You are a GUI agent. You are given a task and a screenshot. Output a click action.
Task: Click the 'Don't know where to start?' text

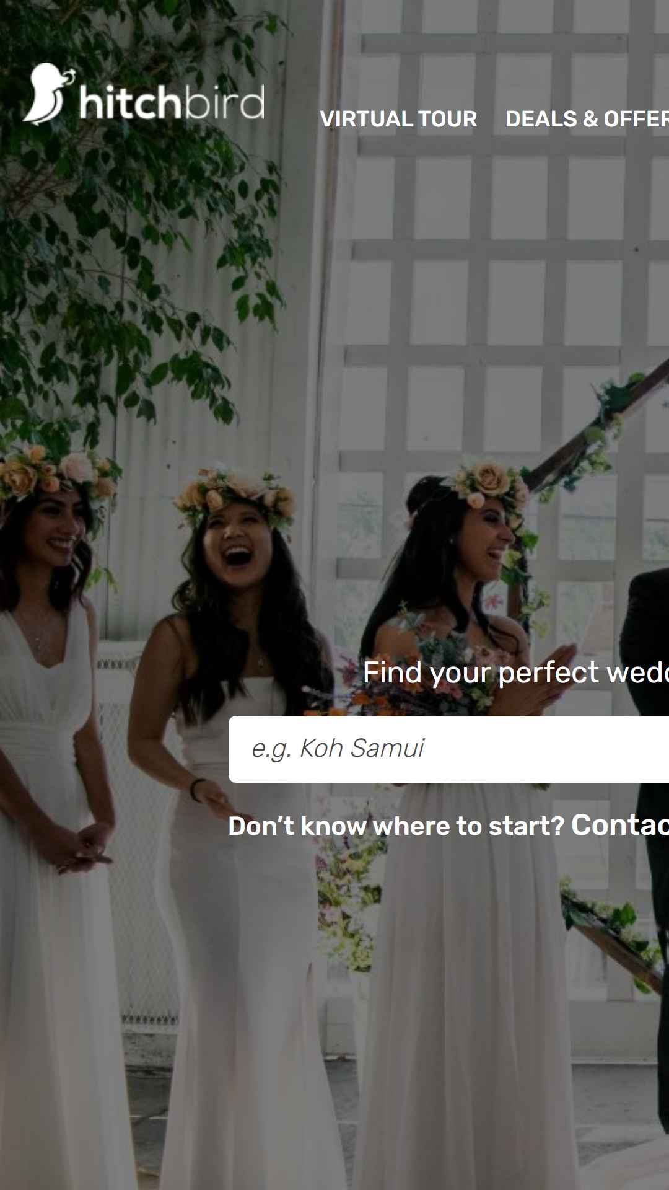[x=396, y=826]
